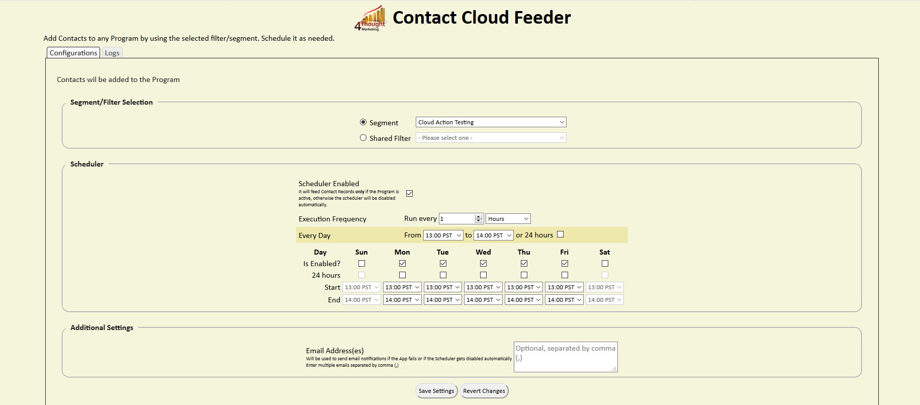Image resolution: width=920 pixels, height=405 pixels.
Task: Open the Thursday Start time dropdown
Action: tap(524, 287)
